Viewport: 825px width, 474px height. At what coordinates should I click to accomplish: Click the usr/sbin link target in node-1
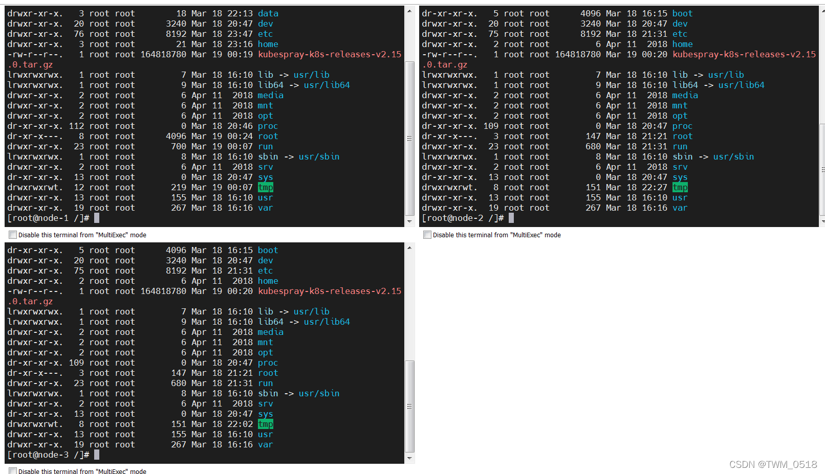click(x=319, y=157)
